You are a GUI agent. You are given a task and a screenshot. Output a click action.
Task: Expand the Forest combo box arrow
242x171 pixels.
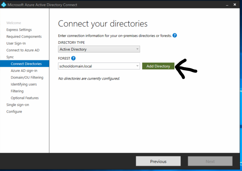point(137,66)
